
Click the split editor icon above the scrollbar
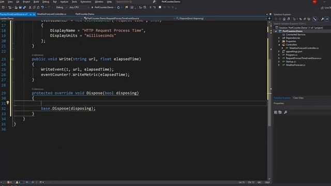(269, 19)
